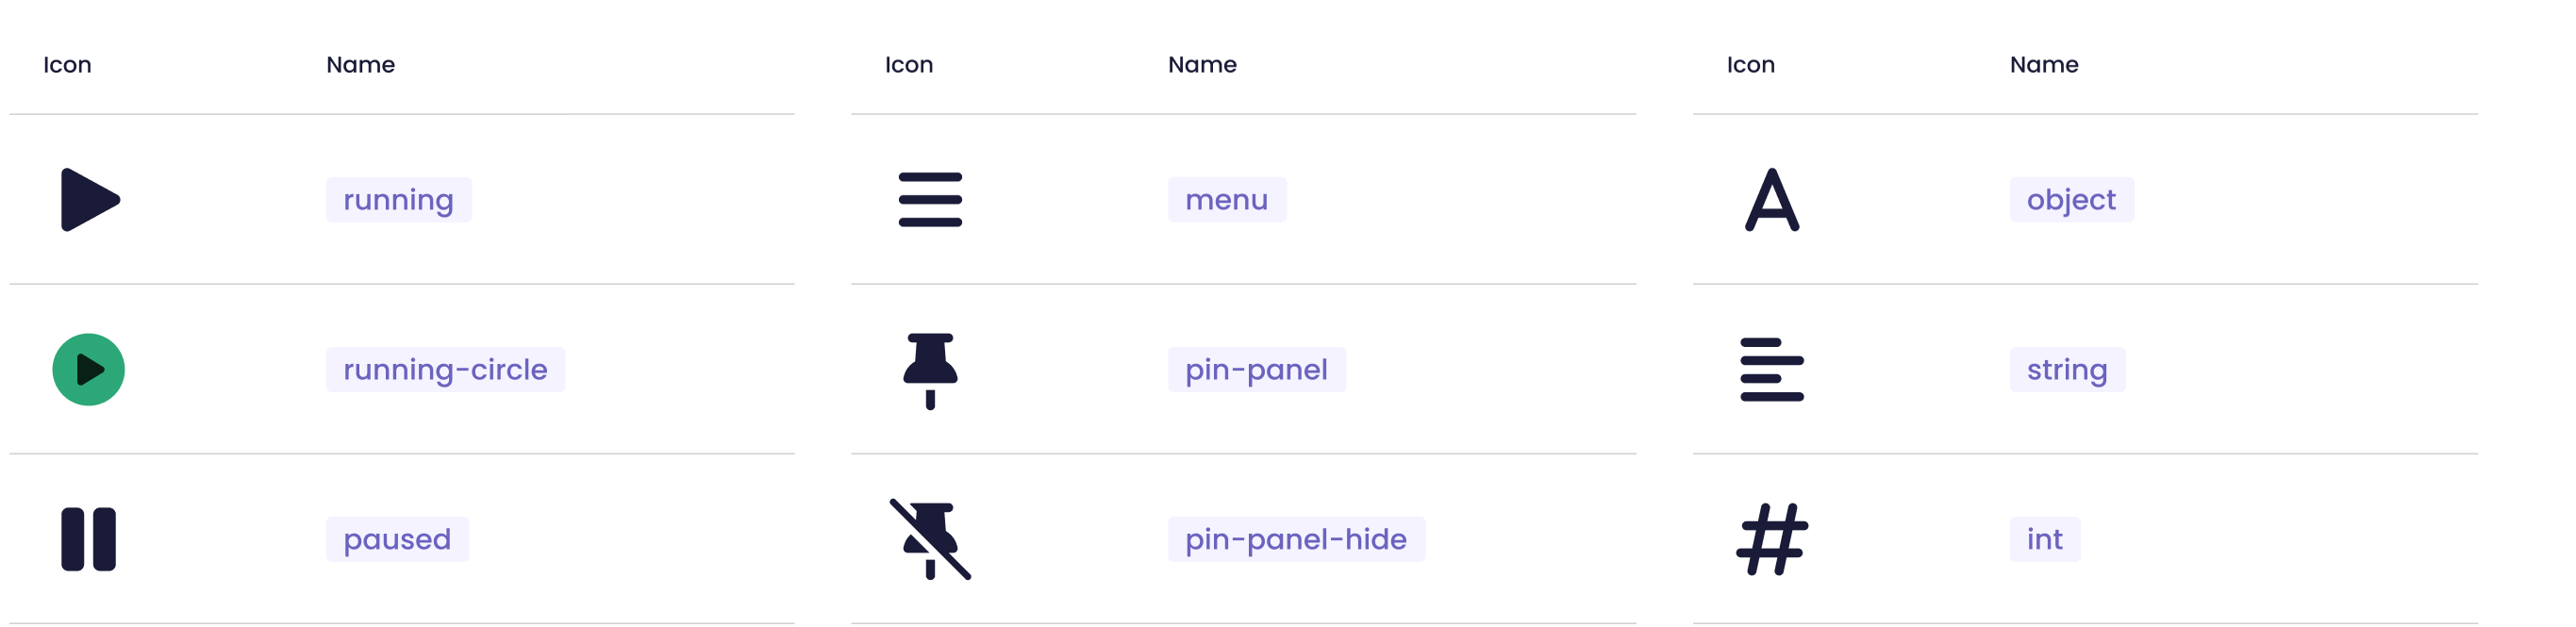Click the green running-circle icon
2576x627 pixels.
pos(89,369)
